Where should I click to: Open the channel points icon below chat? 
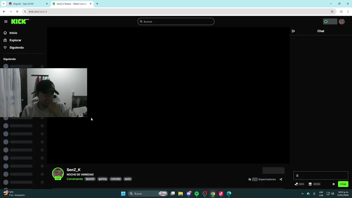296,184
